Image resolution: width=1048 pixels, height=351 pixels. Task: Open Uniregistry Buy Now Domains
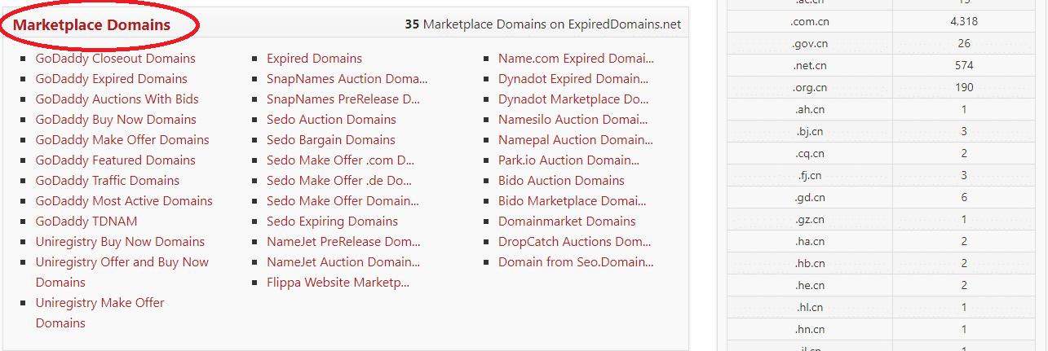click(x=120, y=242)
